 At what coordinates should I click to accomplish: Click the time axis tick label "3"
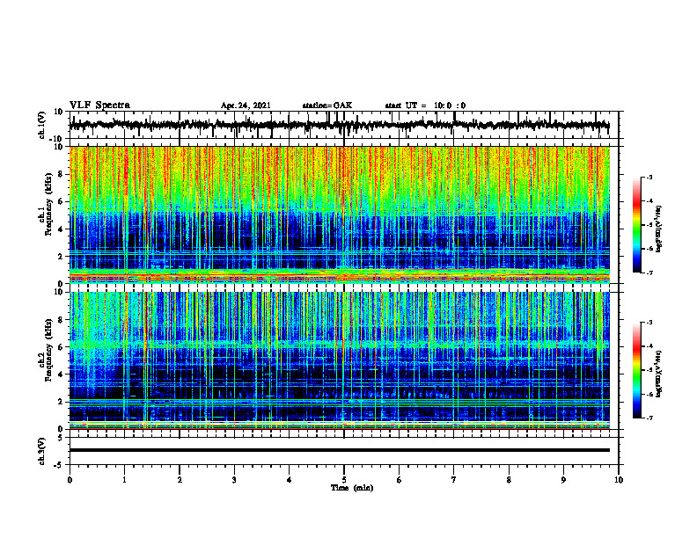[234, 480]
